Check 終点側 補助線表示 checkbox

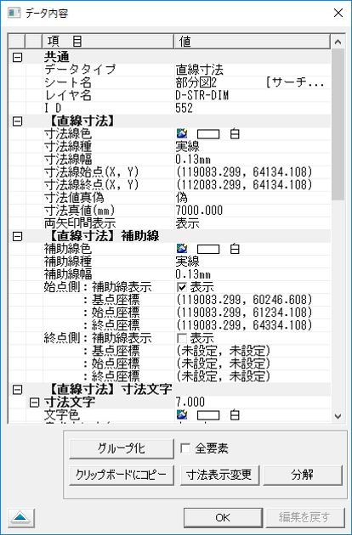pyautogui.click(x=182, y=338)
